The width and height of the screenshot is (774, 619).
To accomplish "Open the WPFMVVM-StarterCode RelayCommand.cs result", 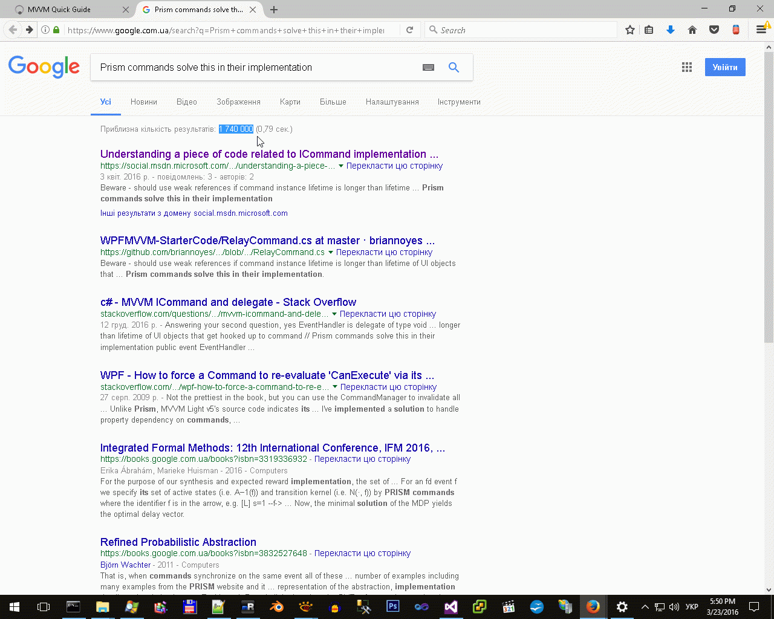I will (268, 241).
